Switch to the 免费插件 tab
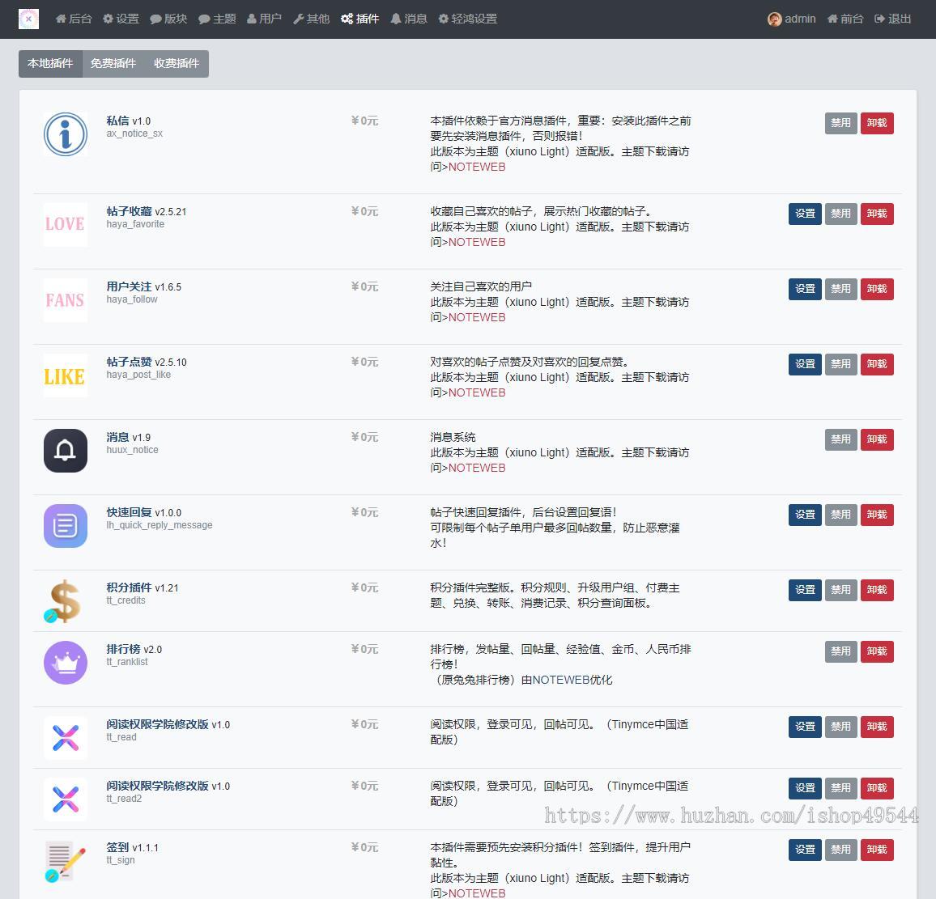This screenshot has width=936, height=899. pyautogui.click(x=113, y=63)
